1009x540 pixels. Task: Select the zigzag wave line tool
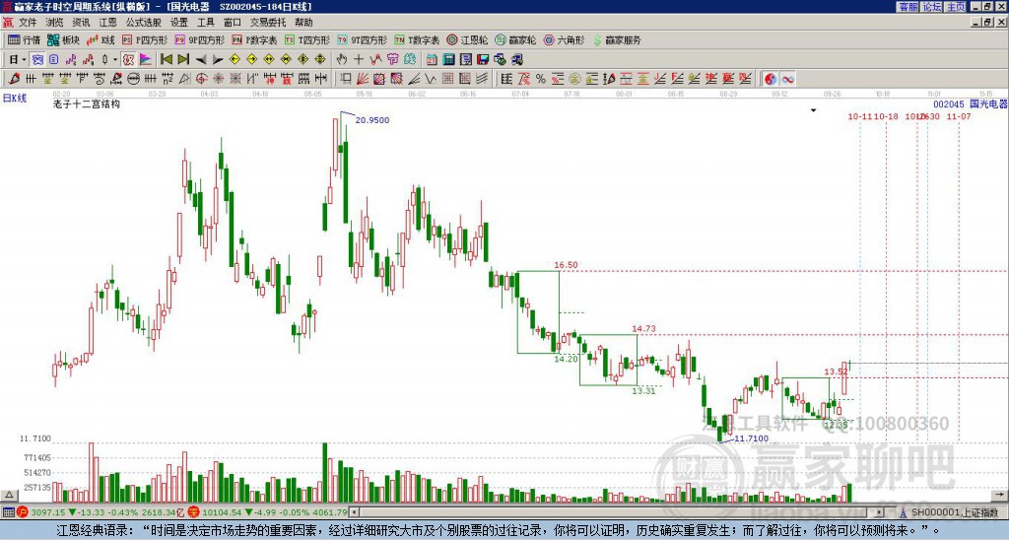pyautogui.click(x=430, y=79)
